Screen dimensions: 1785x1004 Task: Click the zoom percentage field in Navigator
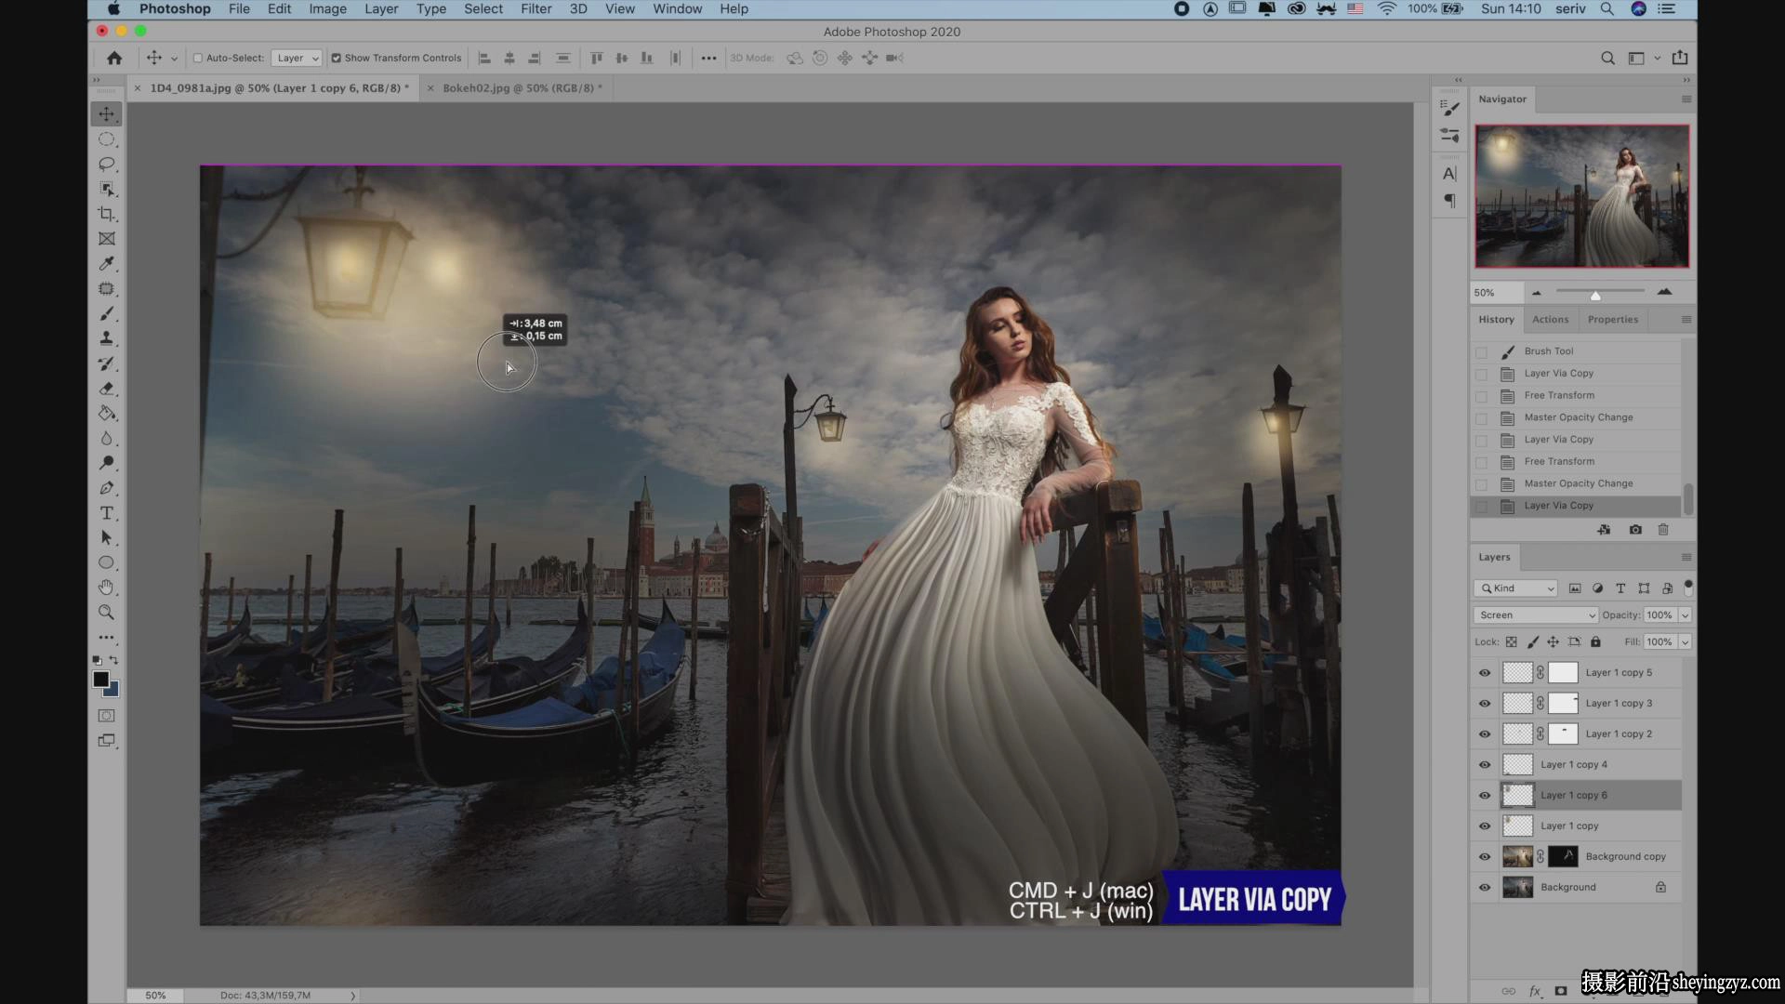[1496, 293]
